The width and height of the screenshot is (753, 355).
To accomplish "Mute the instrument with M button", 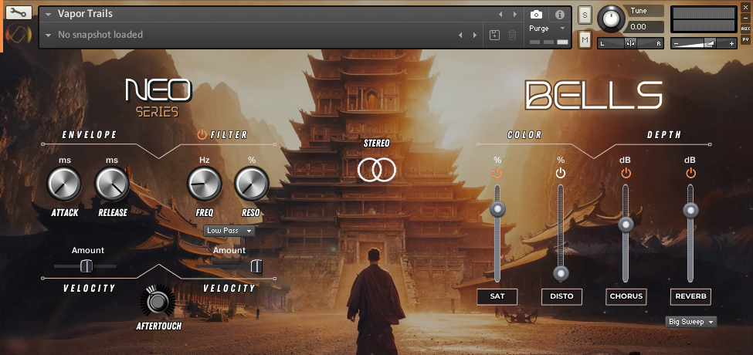I will (585, 40).
